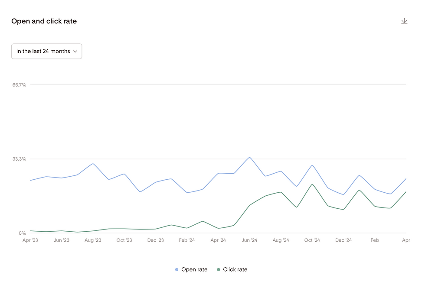
Task: Open the 'In the last 24 months' dropdown
Action: [46, 51]
